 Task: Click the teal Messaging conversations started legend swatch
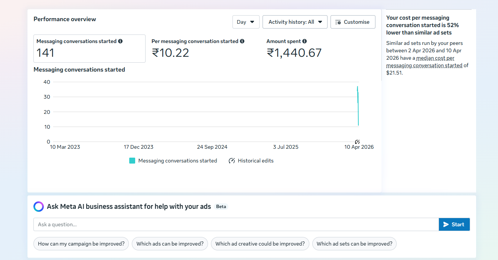point(132,161)
